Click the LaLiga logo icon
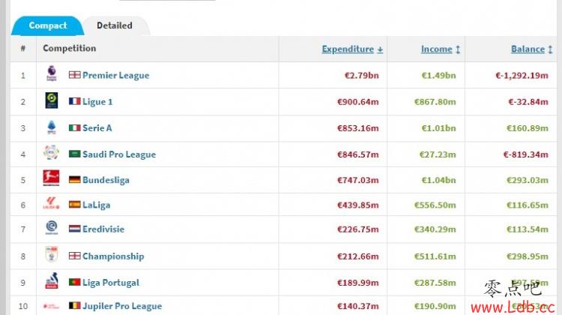Viewport: 562px width, 315px height. pyautogui.click(x=51, y=203)
